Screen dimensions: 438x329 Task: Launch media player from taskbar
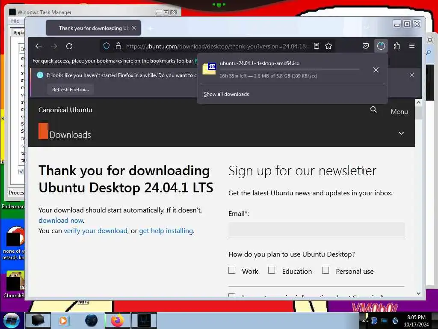(63, 320)
